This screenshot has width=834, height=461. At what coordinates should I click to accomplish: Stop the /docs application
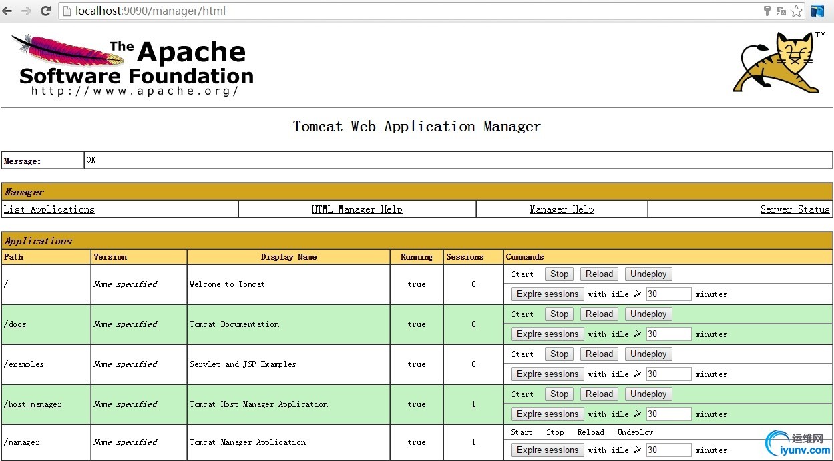click(560, 314)
